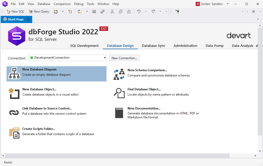Open the Find Database Object... link

(144, 89)
